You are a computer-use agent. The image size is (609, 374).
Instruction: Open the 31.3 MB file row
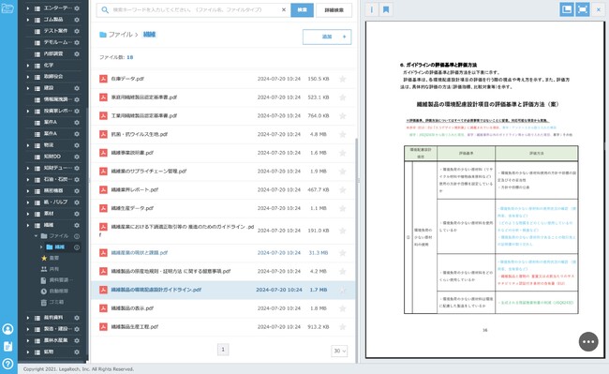coord(223,253)
